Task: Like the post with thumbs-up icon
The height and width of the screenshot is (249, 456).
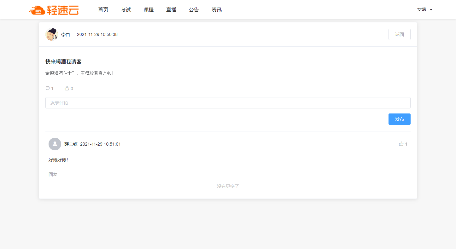Action: coord(67,89)
